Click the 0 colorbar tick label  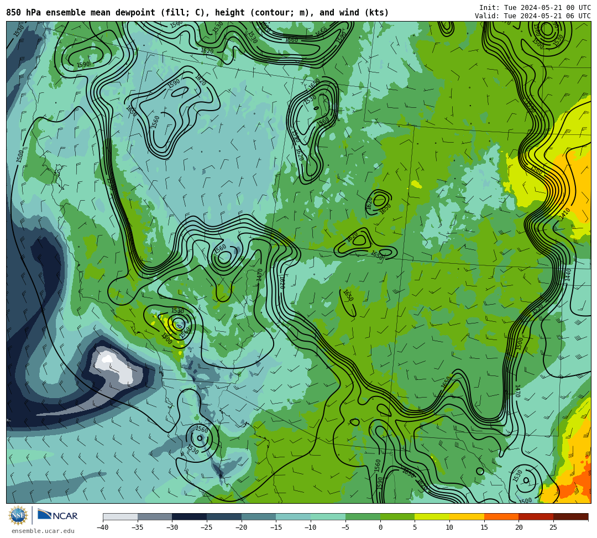(380, 527)
